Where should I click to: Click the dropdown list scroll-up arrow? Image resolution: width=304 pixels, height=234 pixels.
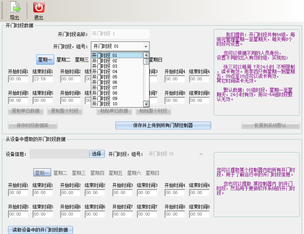click(x=146, y=55)
